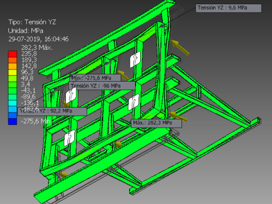The height and width of the screenshot is (204, 272).
Task: Click the yellow load arrow near the Máx. label
Action: coord(178,117)
